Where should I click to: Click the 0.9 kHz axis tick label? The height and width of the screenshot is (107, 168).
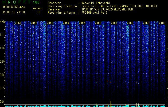click(x=2, y=62)
